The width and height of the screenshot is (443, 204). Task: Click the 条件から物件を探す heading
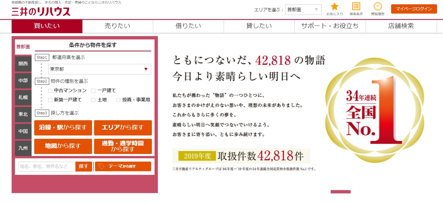point(93,45)
